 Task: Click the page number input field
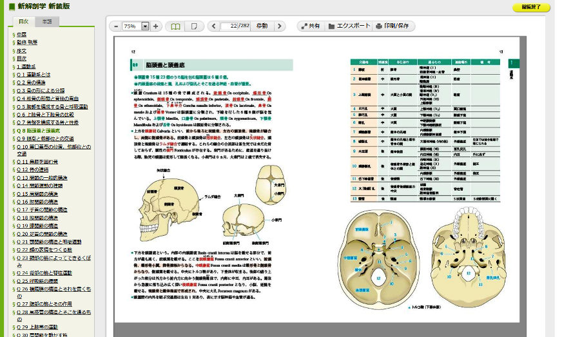tap(229, 26)
